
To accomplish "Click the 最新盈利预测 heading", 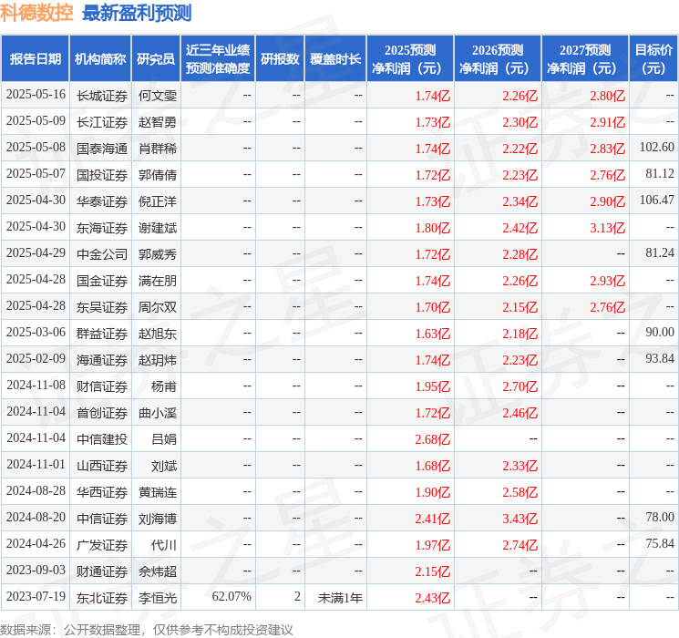I will coord(137,13).
